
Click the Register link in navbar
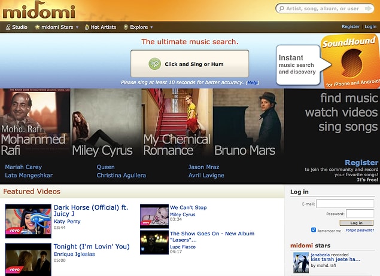coord(351,27)
